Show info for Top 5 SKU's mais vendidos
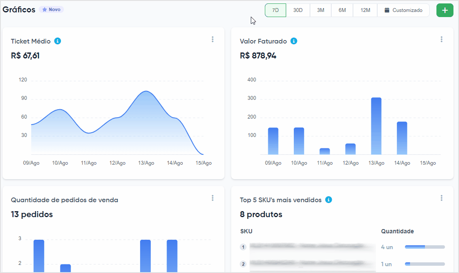The width and height of the screenshot is (459, 273). pos(329,200)
